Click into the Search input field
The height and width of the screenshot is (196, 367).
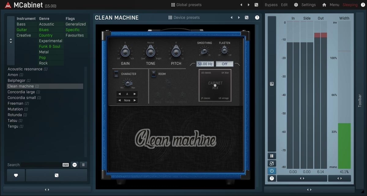coord(41,165)
